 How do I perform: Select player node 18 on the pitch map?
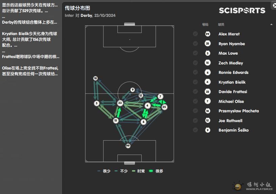click(95, 78)
